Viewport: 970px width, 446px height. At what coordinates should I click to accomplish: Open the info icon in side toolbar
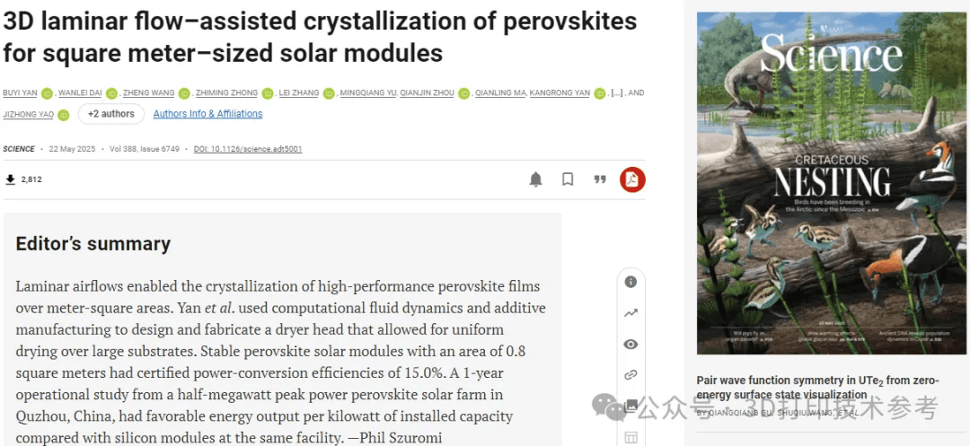point(630,282)
